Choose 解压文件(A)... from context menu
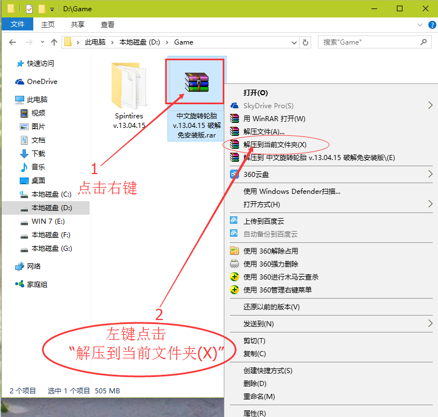 coord(331,131)
